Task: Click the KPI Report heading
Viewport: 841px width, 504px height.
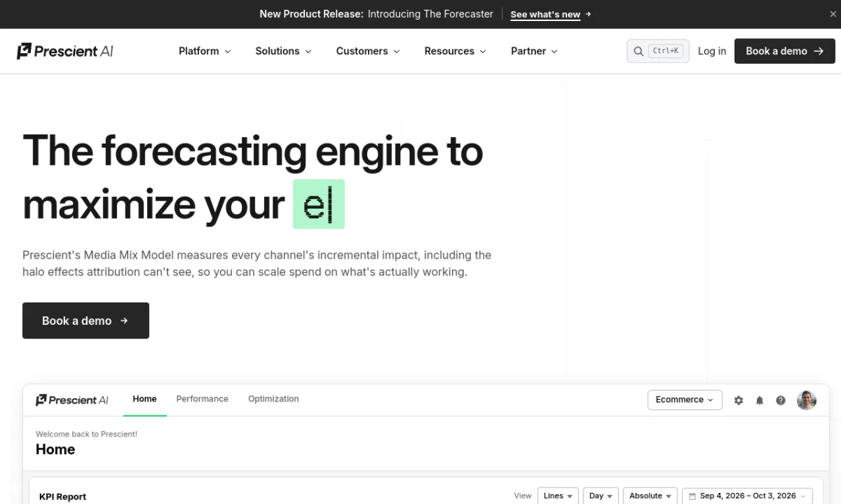Action: (62, 497)
